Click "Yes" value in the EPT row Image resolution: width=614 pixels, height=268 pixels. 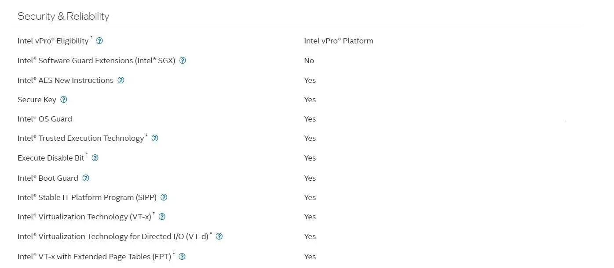(x=310, y=257)
